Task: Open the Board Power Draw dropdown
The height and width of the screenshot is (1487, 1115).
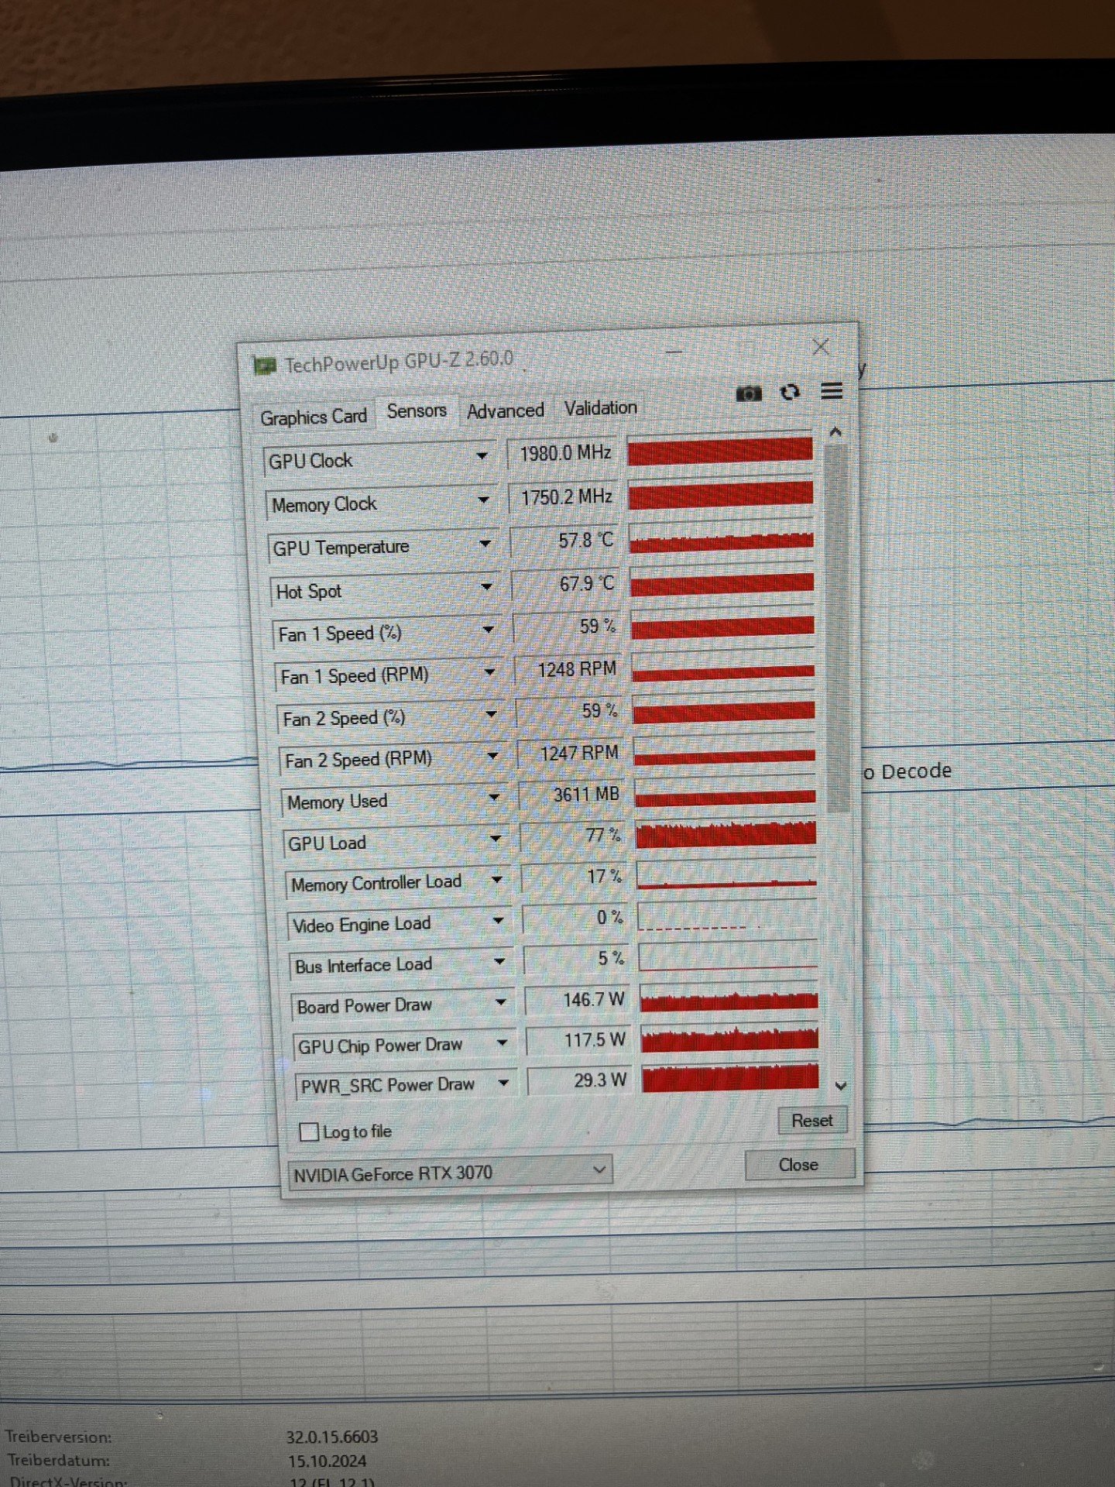Action: tap(501, 1001)
